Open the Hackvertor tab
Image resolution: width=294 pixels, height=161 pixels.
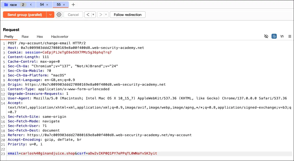coord(60,36)
